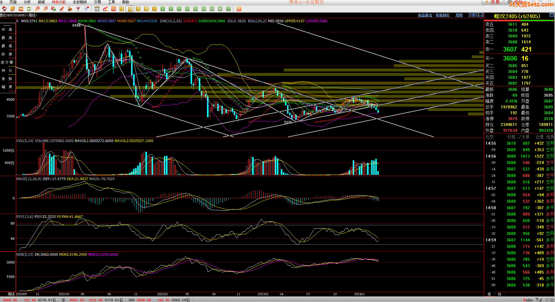Click the green refresh arrows icon

click(29, 9)
